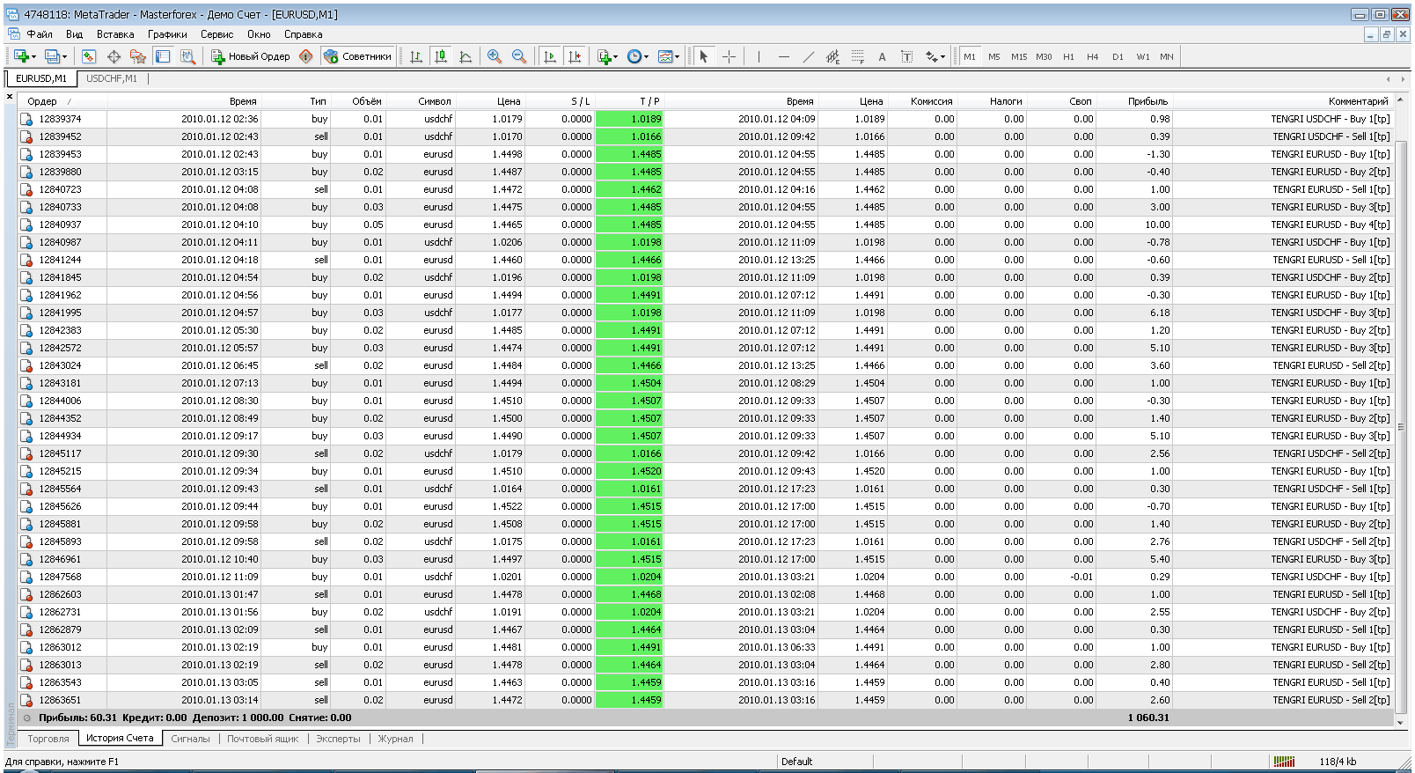Switch to the Журнал tab
This screenshot has width=1415, height=773.
[395, 739]
